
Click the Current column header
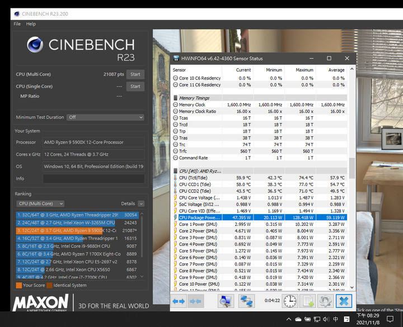click(x=237, y=70)
